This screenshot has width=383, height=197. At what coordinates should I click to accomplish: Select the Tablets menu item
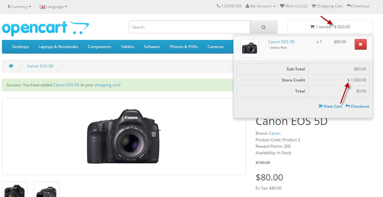(128, 47)
